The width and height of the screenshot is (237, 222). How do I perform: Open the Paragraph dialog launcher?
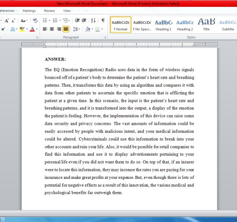click(105, 38)
